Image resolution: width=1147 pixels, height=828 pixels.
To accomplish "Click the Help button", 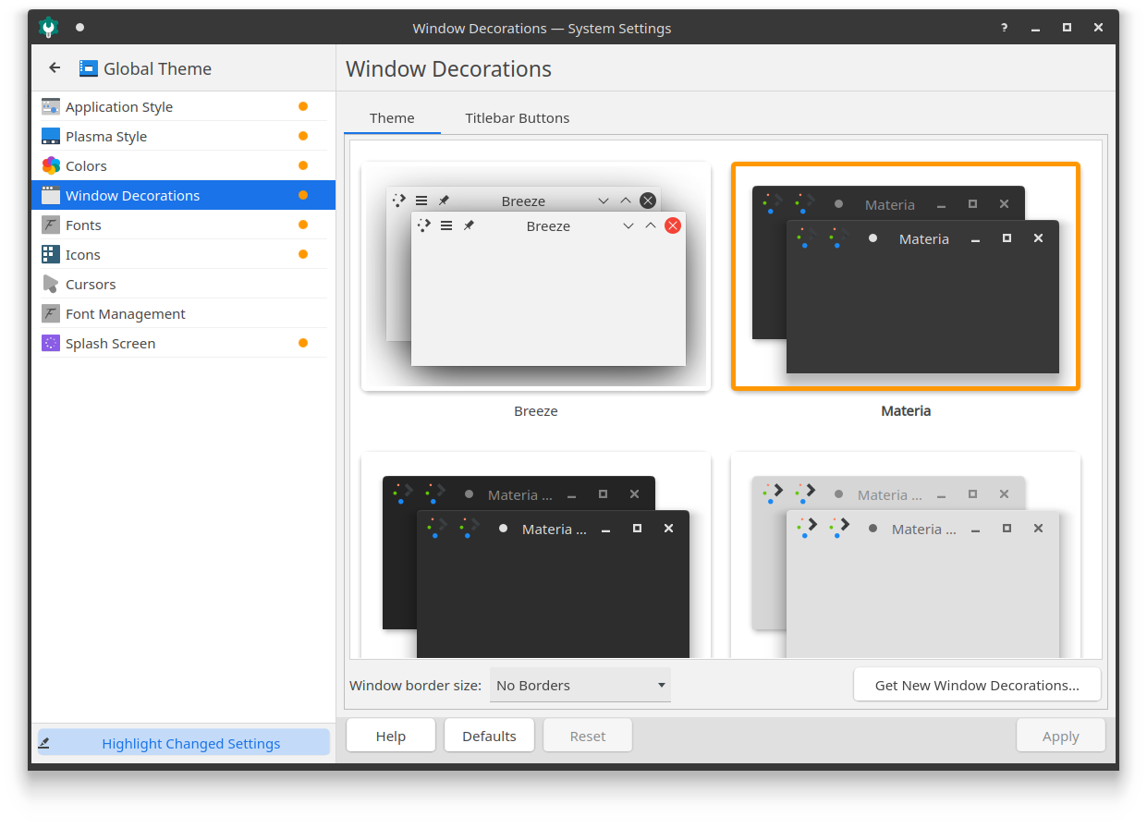I will point(390,736).
